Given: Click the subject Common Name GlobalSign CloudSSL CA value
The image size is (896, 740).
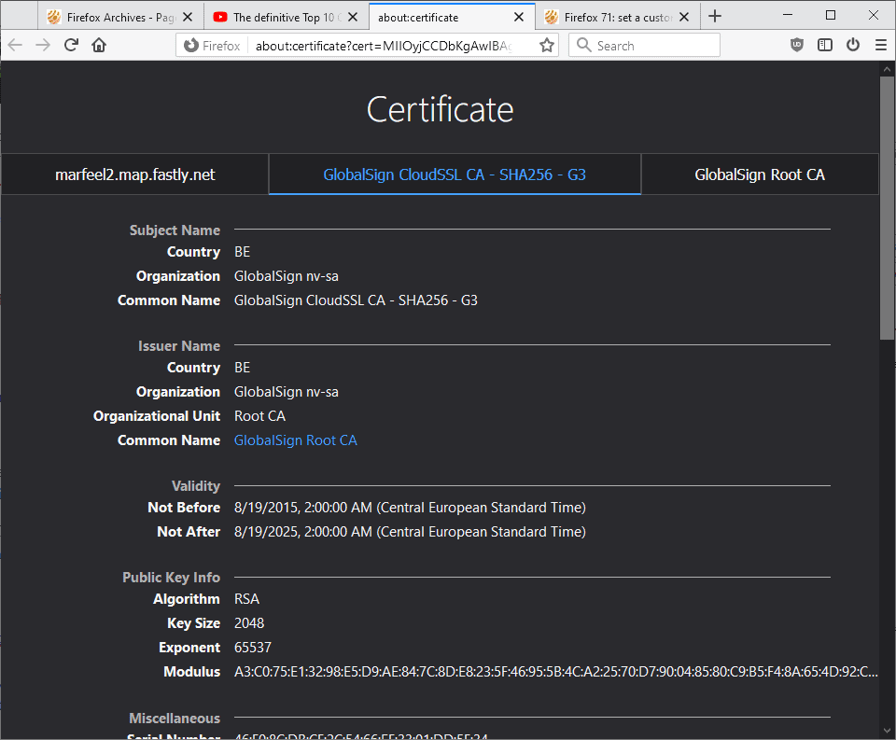Looking at the screenshot, I should click(356, 300).
